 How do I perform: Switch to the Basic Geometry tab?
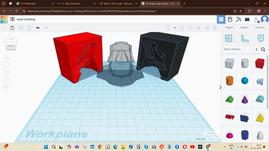(76, 3)
